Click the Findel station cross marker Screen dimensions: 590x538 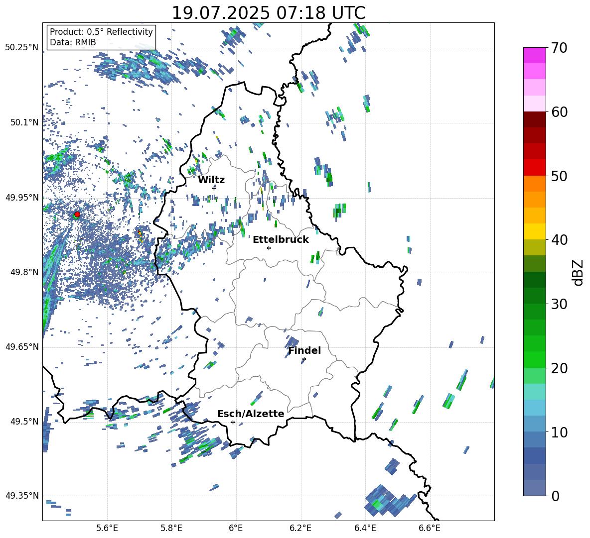click(x=304, y=359)
